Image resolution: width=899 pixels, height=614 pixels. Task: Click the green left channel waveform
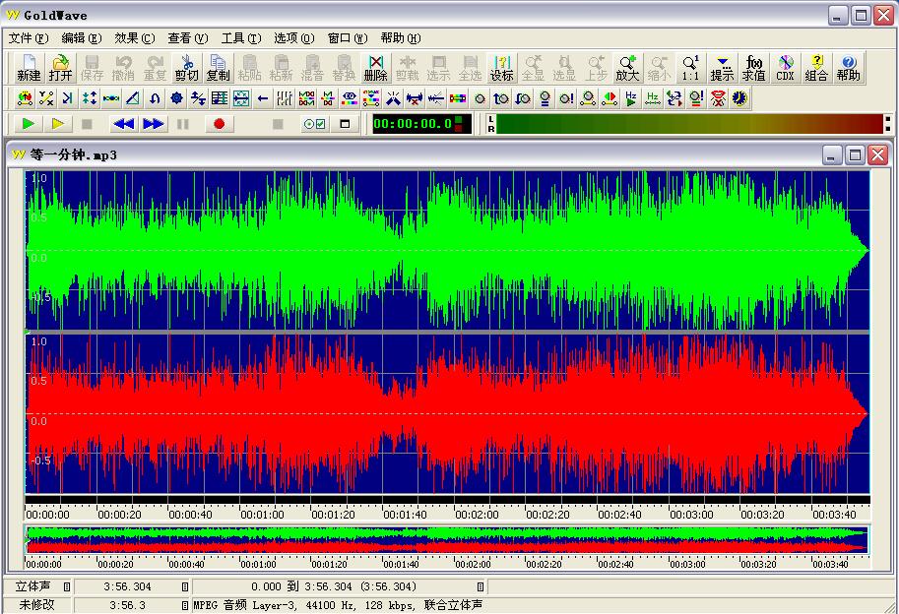tap(447, 250)
